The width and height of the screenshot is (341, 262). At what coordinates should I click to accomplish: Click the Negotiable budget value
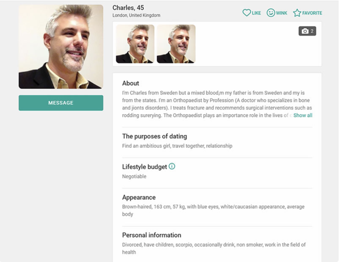pyautogui.click(x=134, y=177)
